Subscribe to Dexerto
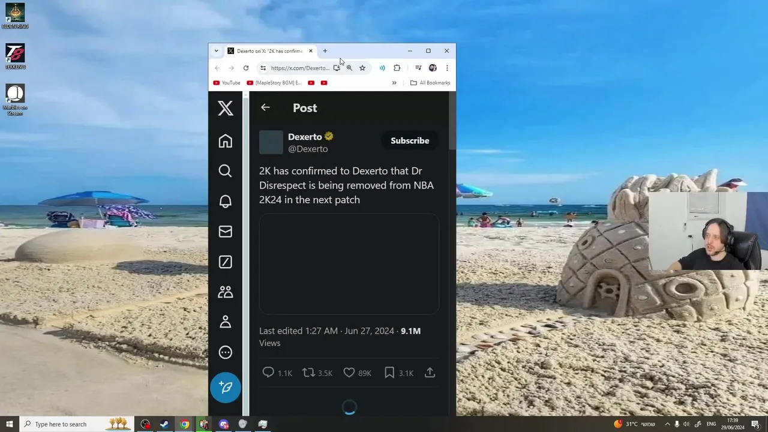This screenshot has height=432, width=768. 410,140
